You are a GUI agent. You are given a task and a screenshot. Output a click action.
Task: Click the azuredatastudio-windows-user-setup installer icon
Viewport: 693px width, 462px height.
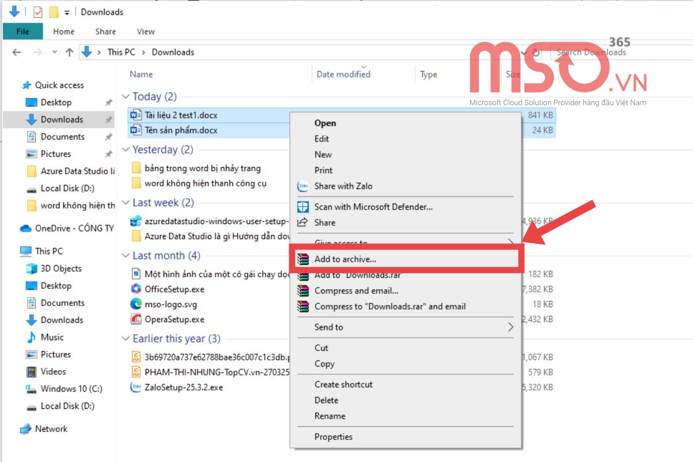click(x=136, y=221)
